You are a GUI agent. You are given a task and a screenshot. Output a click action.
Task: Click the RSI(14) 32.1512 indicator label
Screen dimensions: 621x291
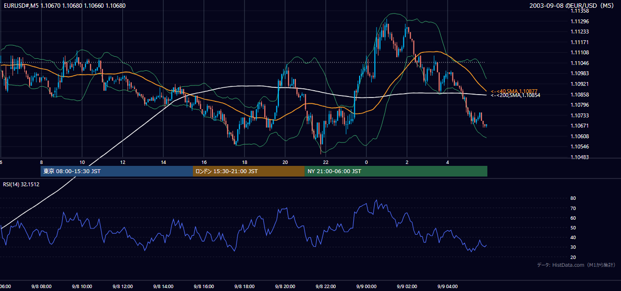pos(21,184)
